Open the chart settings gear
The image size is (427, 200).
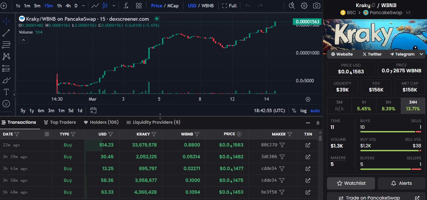tap(304, 6)
